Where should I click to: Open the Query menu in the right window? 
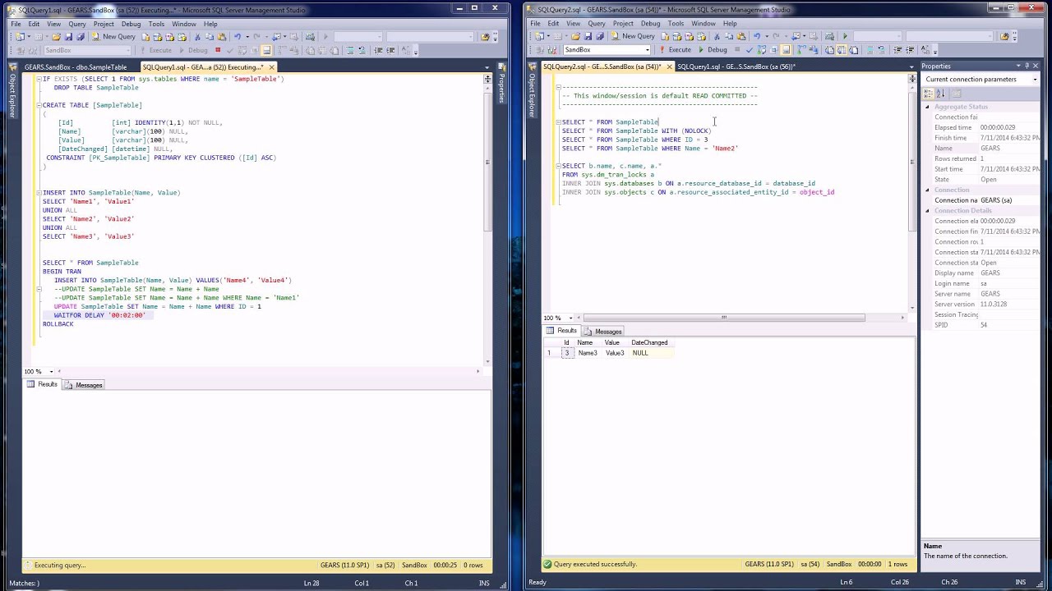point(597,24)
